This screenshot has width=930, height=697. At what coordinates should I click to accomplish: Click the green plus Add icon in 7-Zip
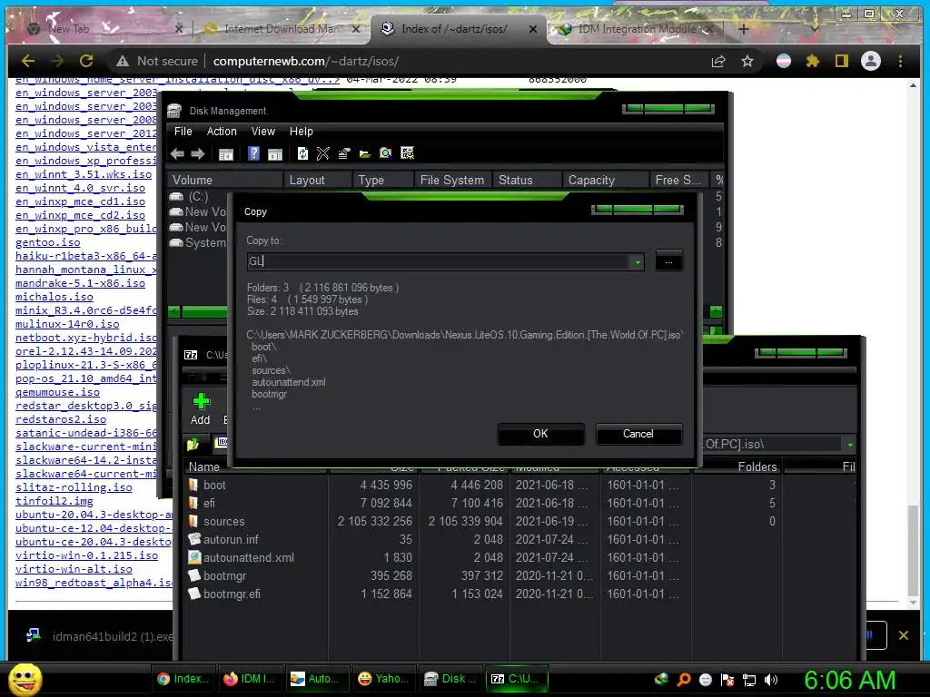pos(202,401)
